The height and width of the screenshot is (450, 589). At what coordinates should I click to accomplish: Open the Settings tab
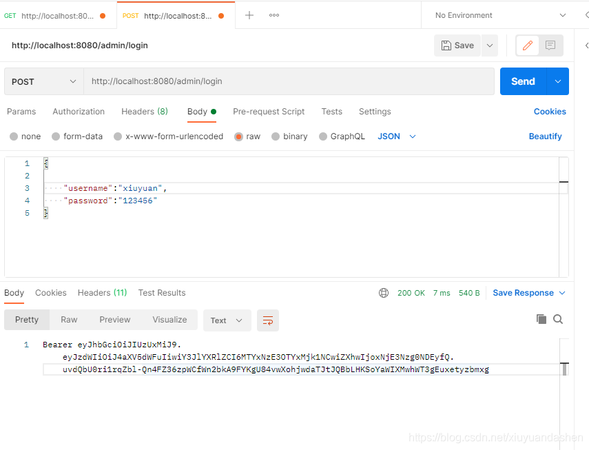pos(375,112)
